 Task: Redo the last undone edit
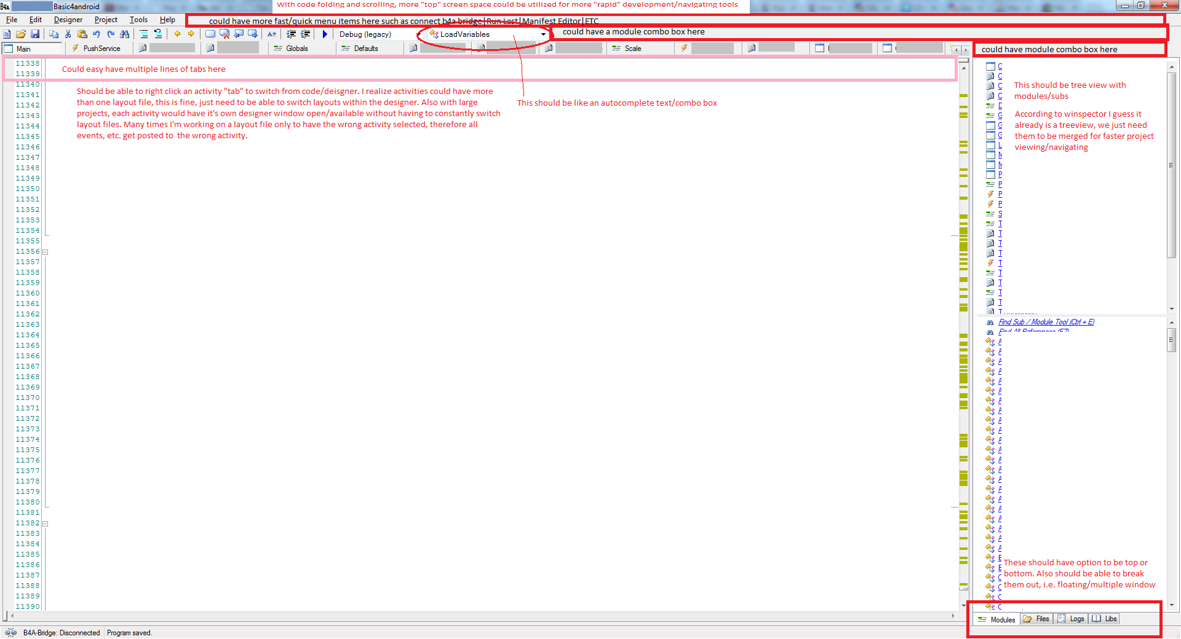(x=111, y=34)
